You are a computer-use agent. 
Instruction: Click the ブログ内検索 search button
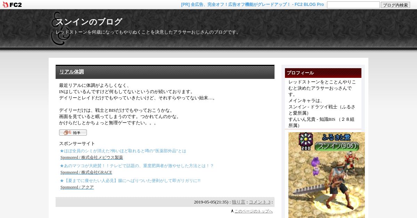click(x=395, y=5)
